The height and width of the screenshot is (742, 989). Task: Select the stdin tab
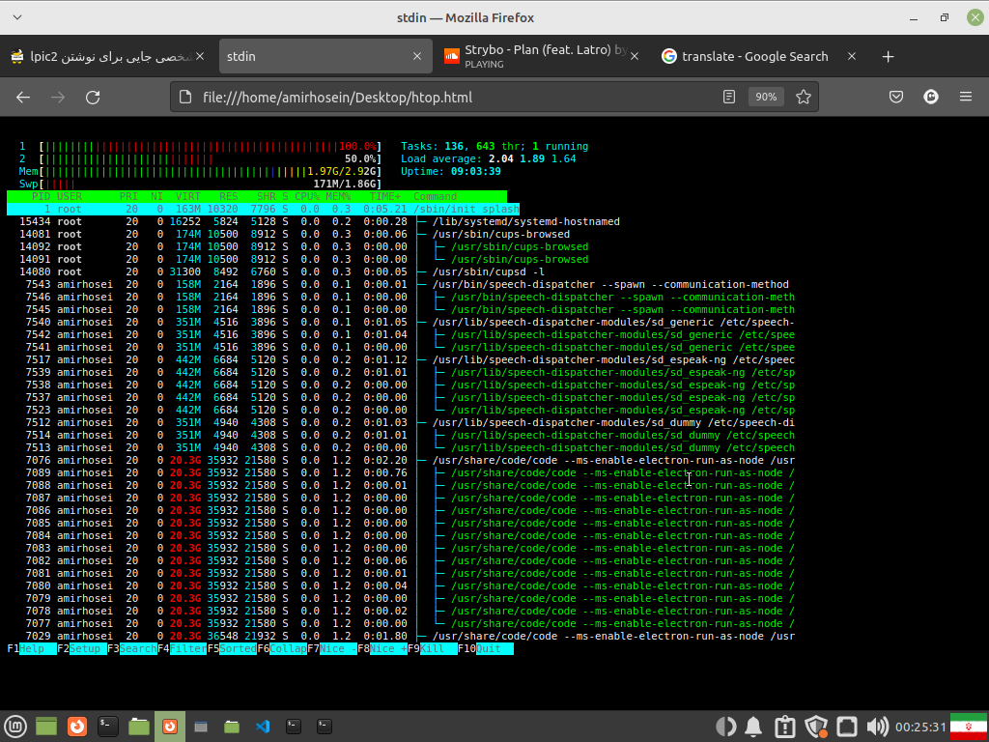pyautogui.click(x=325, y=56)
